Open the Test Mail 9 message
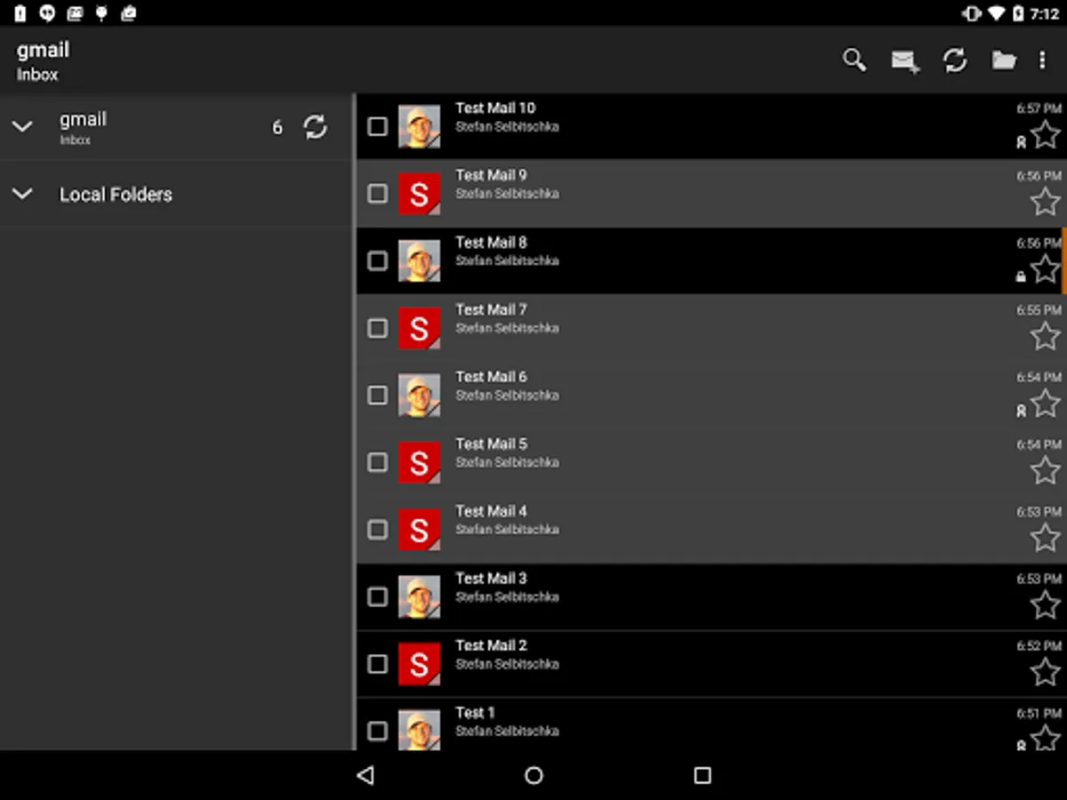 click(711, 194)
